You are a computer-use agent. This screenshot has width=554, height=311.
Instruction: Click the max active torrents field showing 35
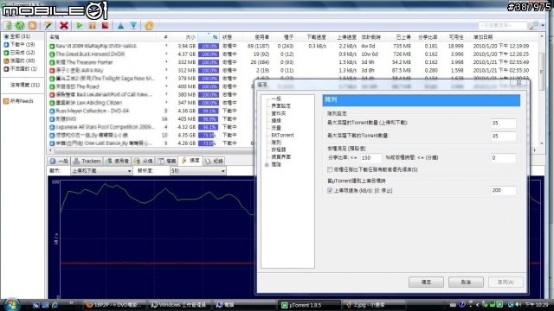point(503,123)
